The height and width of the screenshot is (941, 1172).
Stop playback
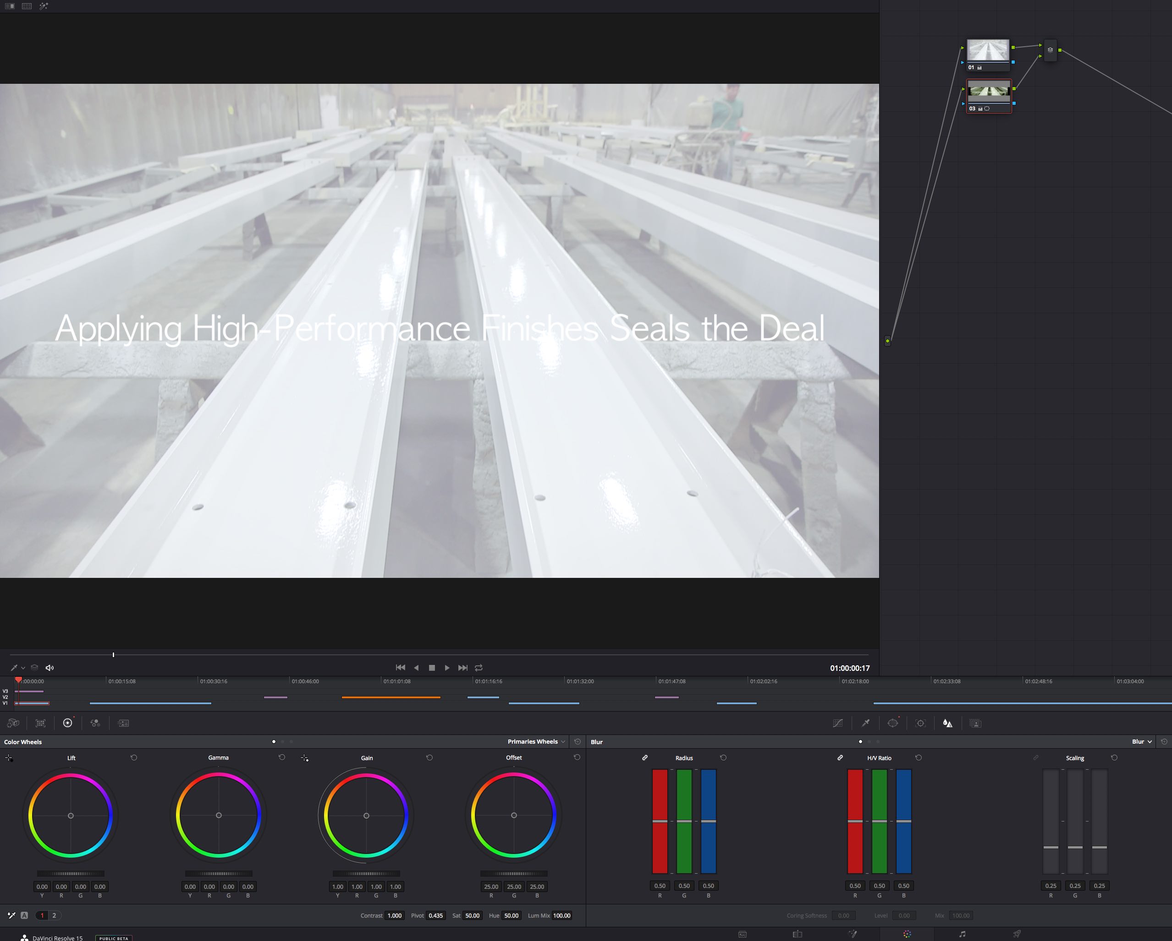(432, 668)
